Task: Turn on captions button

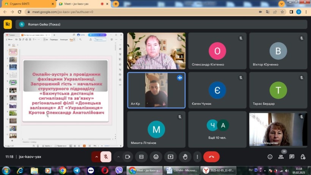Action: click(x=141, y=157)
